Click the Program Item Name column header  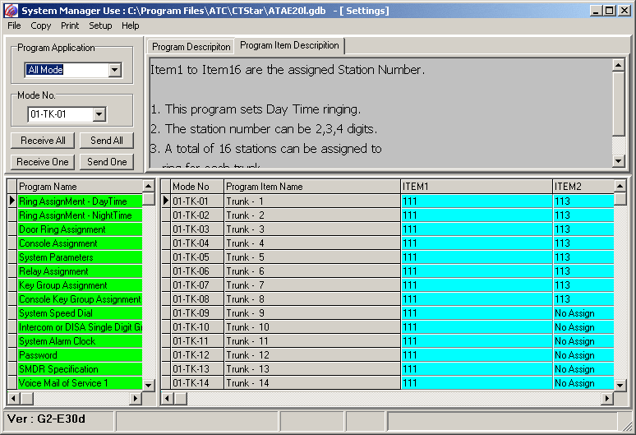pos(312,187)
